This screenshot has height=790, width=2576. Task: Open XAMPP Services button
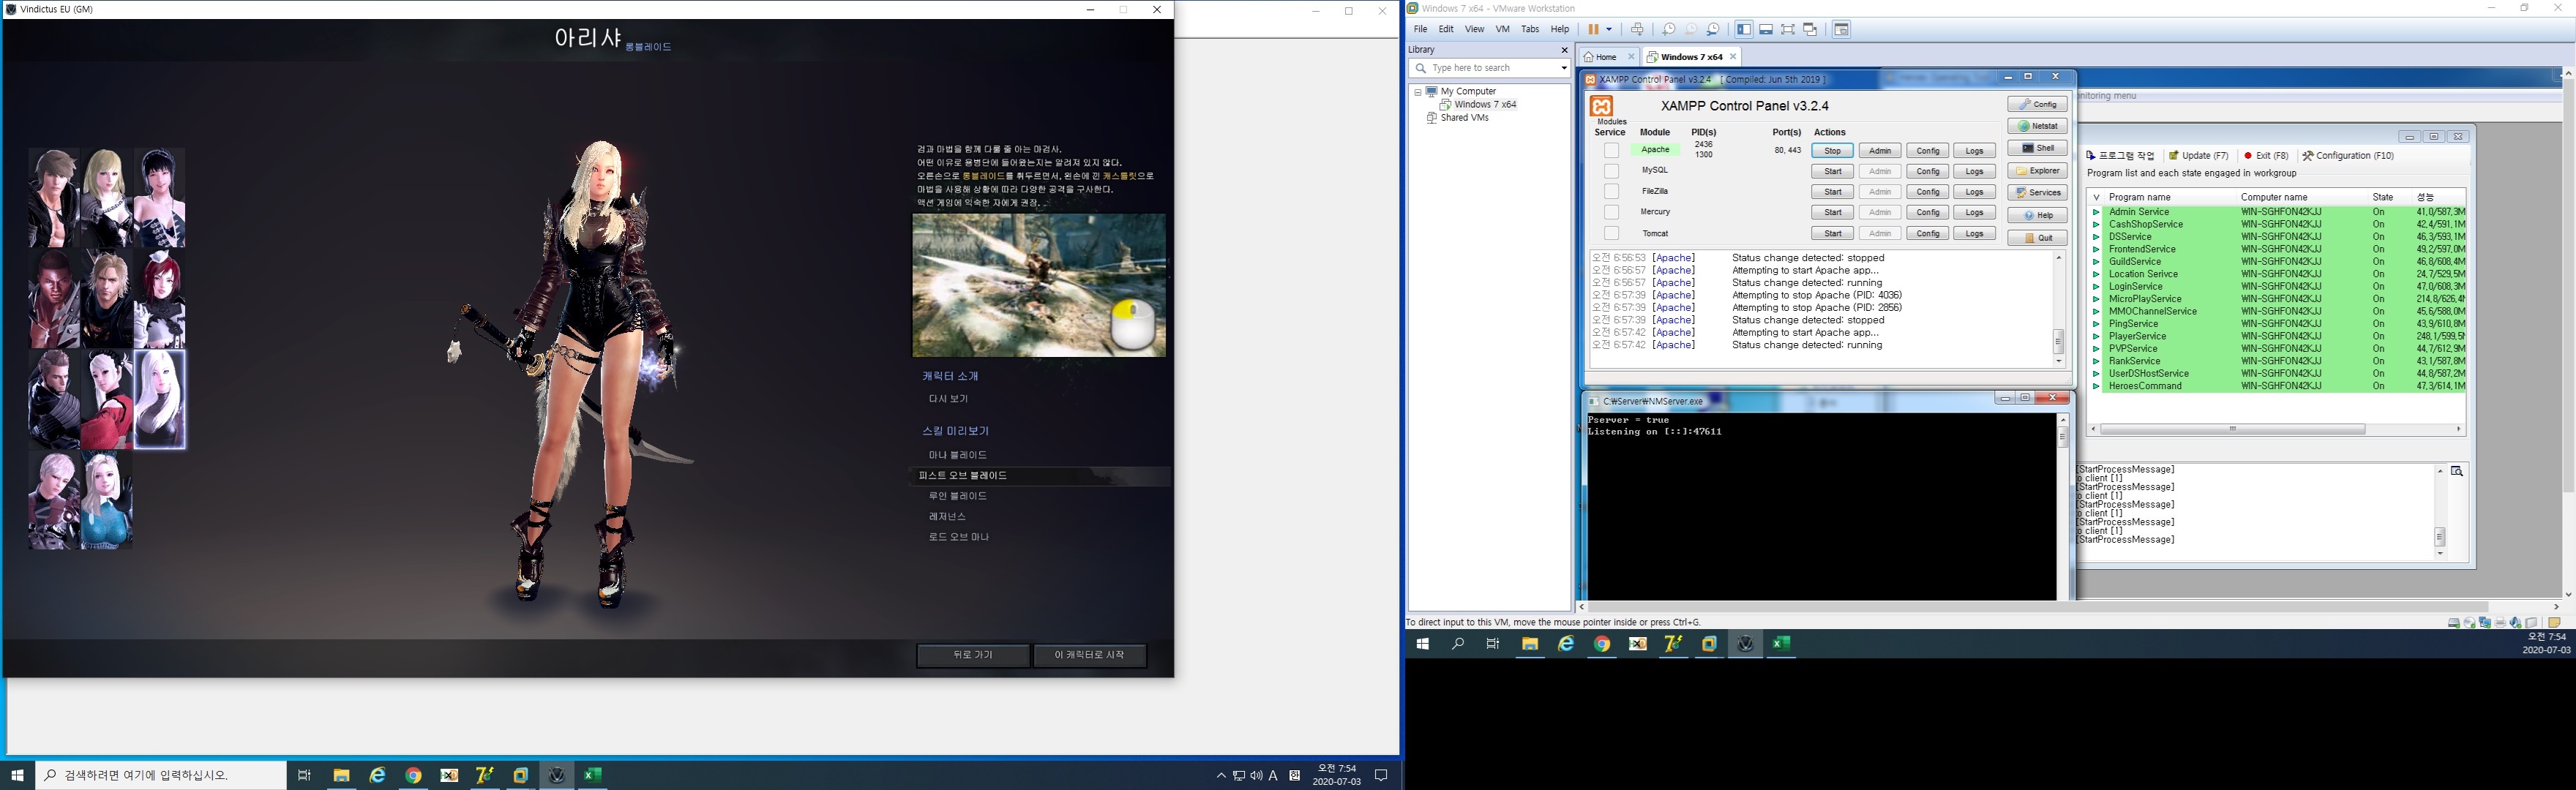(2037, 193)
